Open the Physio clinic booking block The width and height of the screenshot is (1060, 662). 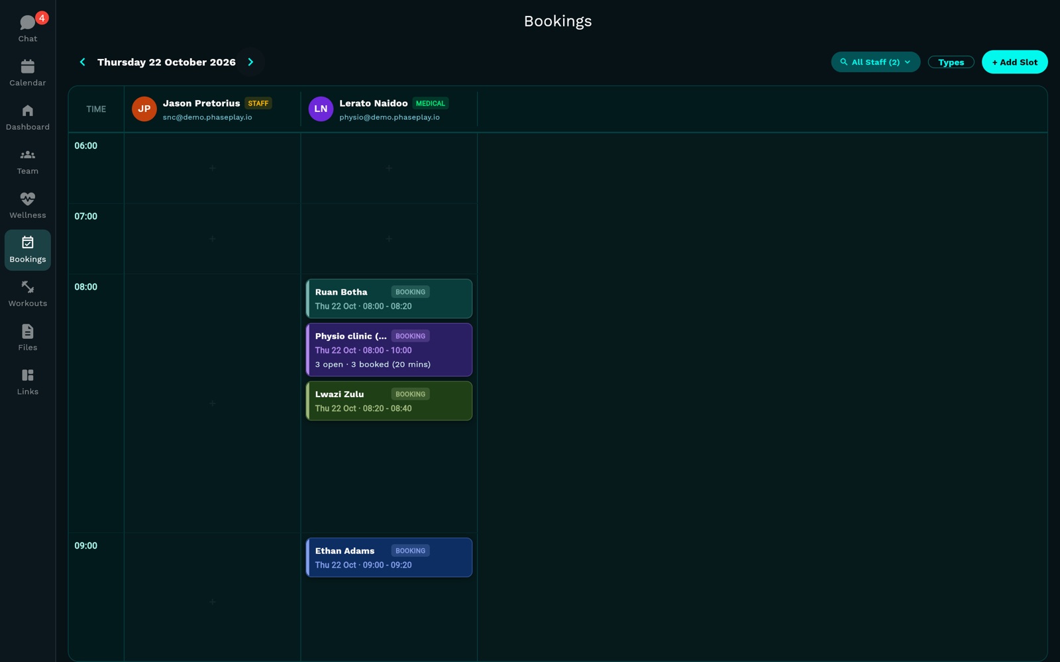pyautogui.click(x=389, y=350)
